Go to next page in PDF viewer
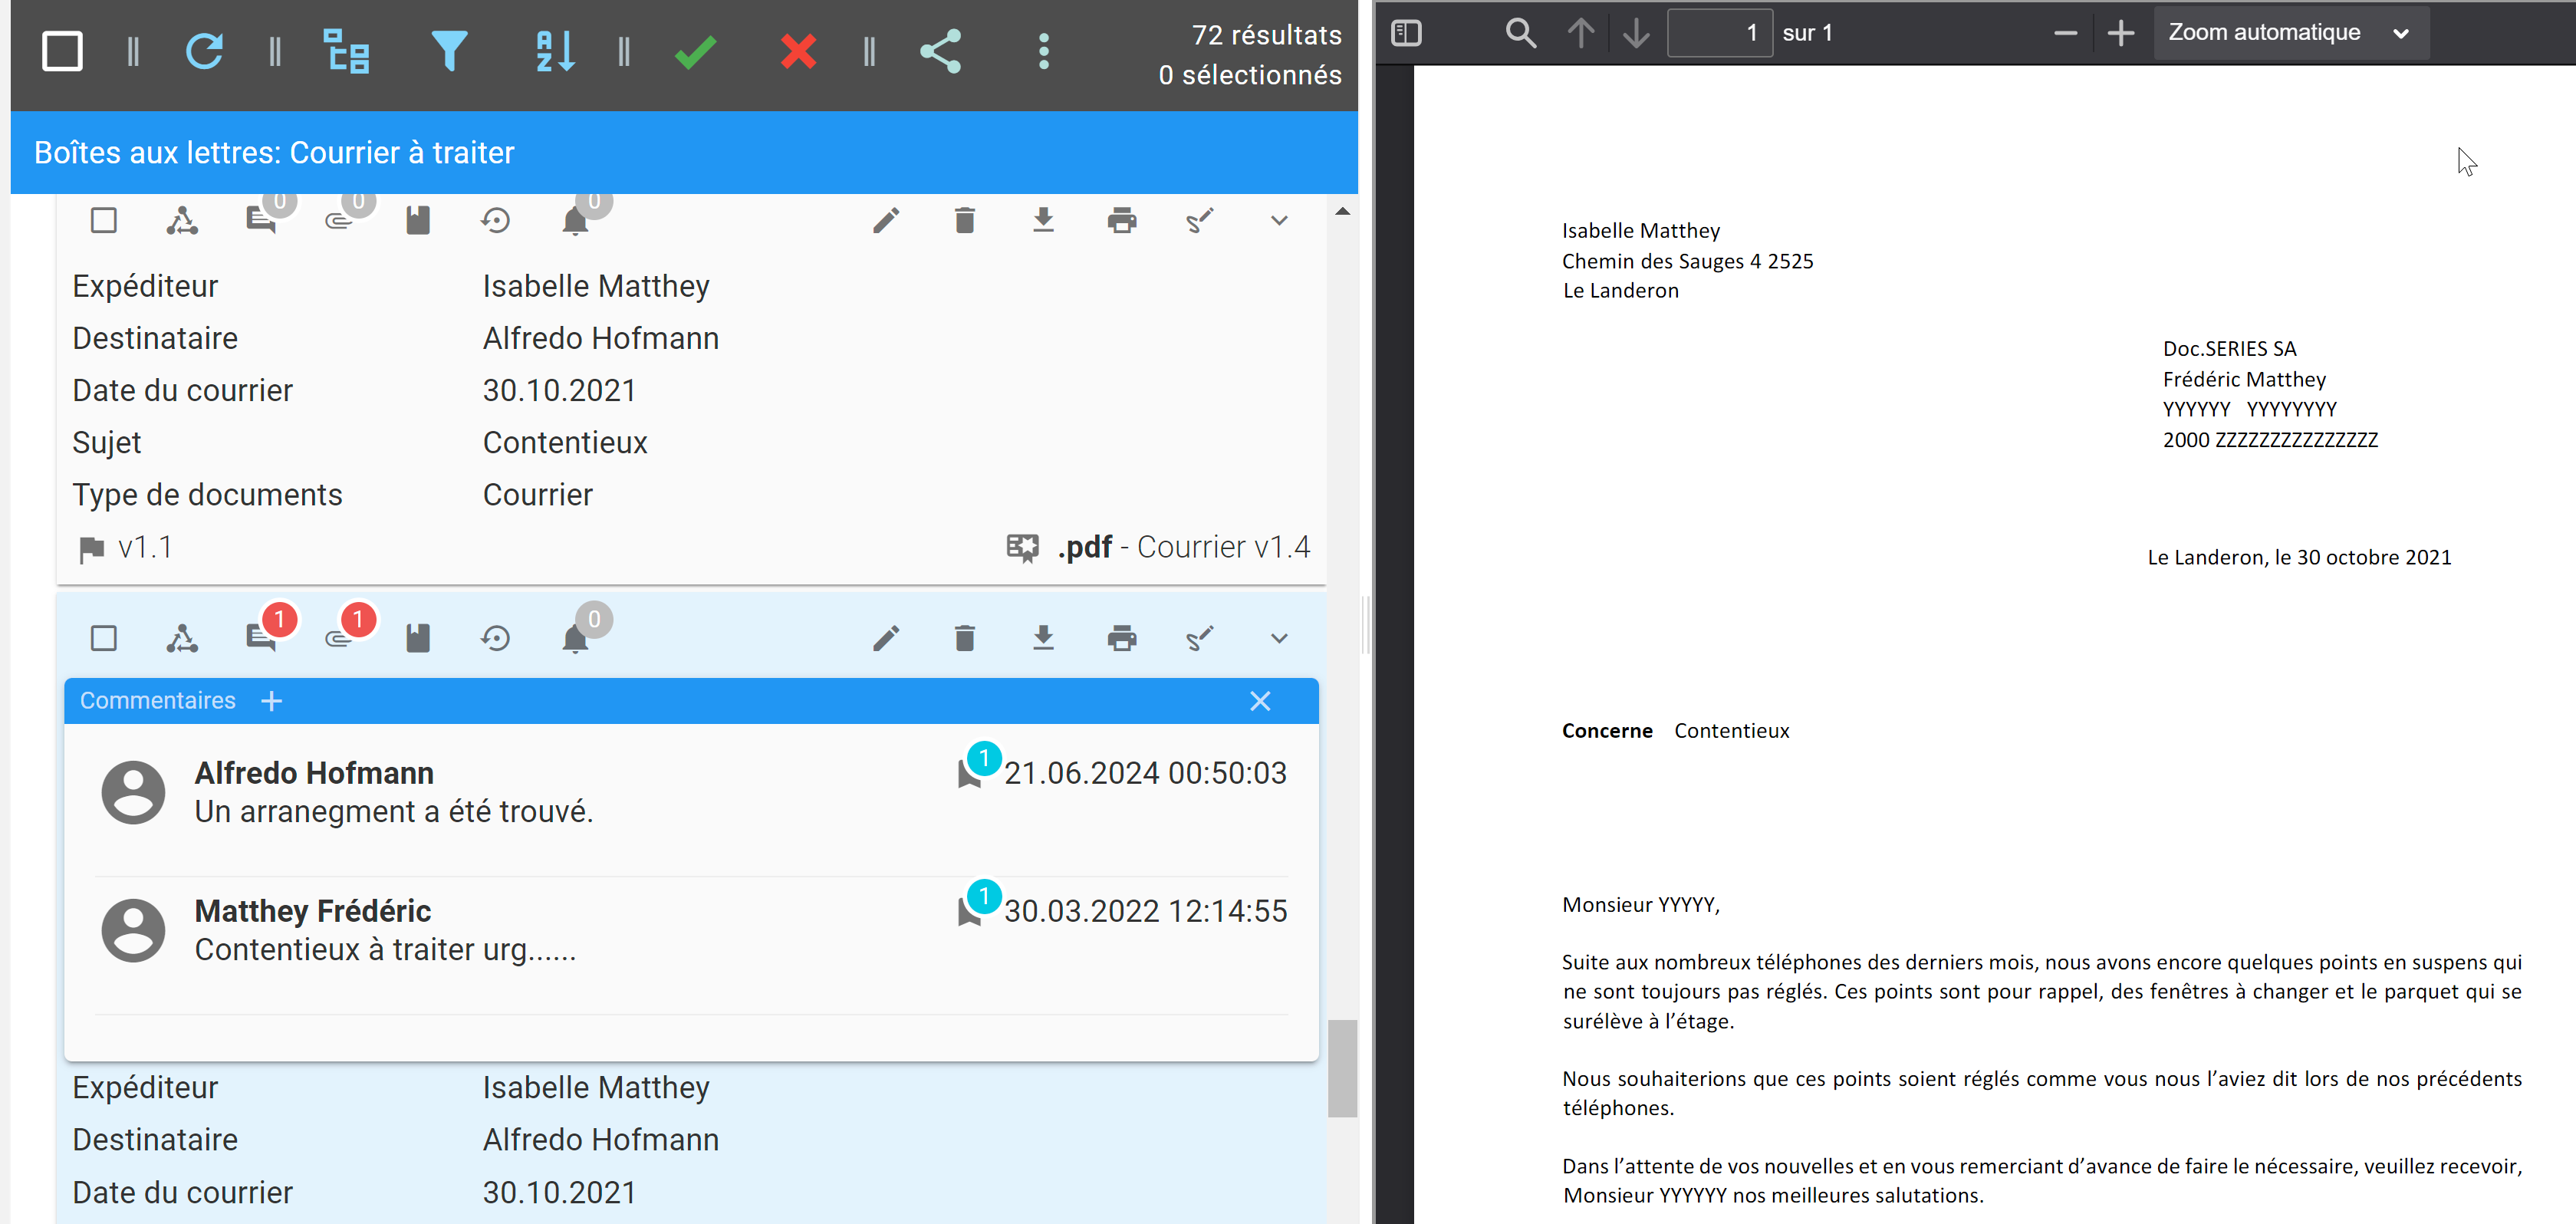The height and width of the screenshot is (1224, 2576). 1636,33
